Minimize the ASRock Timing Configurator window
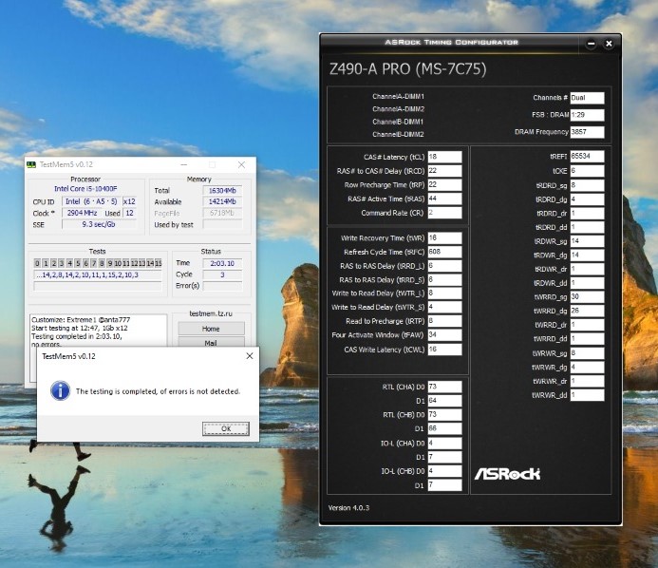Image resolution: width=658 pixels, height=568 pixels. [x=591, y=44]
